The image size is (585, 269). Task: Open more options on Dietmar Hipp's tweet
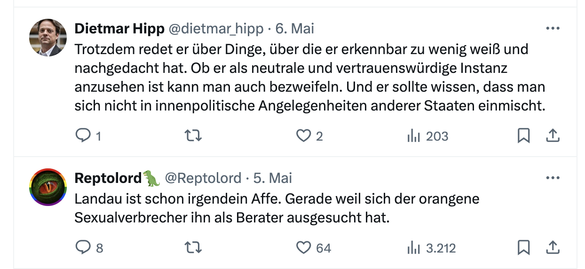[x=553, y=29]
